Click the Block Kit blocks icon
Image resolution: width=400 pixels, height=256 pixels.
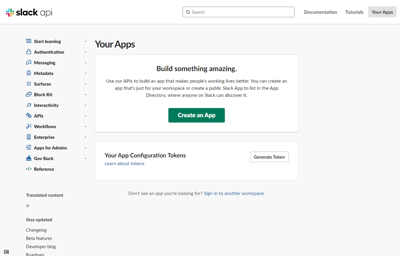[29, 95]
